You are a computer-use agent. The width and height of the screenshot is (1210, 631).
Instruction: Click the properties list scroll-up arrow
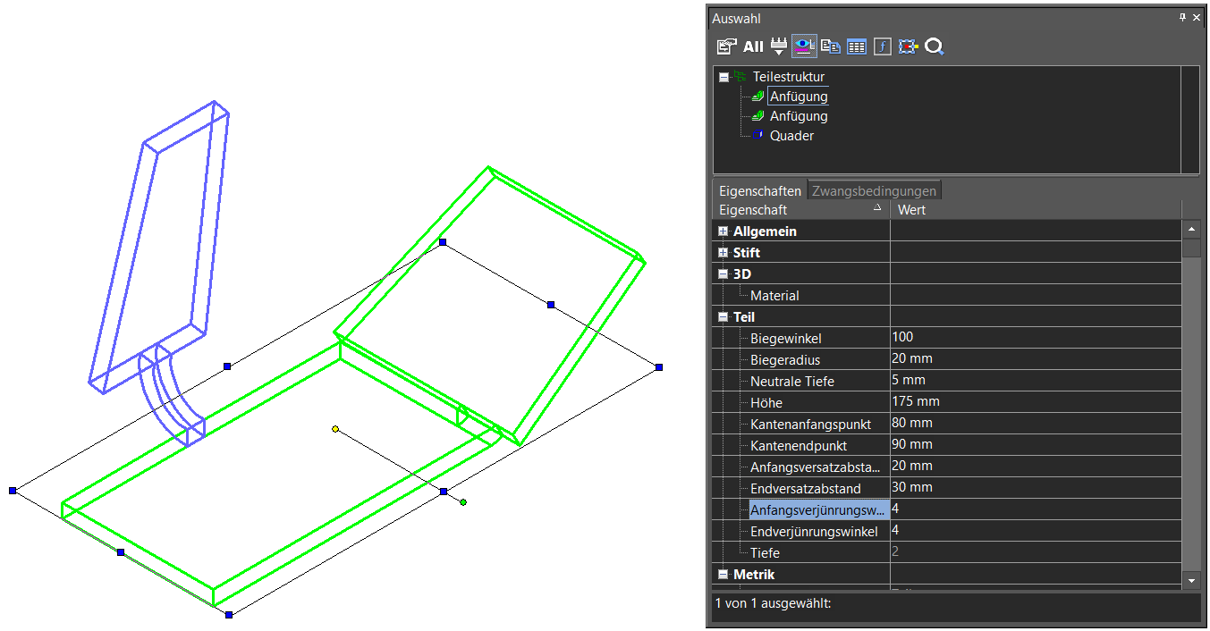[x=1191, y=231]
